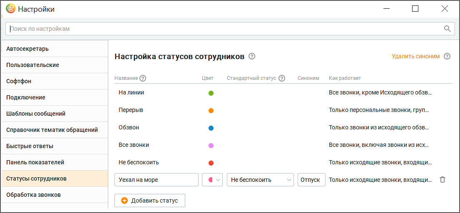This screenshot has height=213, width=460.
Task: Delete the Уехал на море status with trash icon
Action: (443, 180)
